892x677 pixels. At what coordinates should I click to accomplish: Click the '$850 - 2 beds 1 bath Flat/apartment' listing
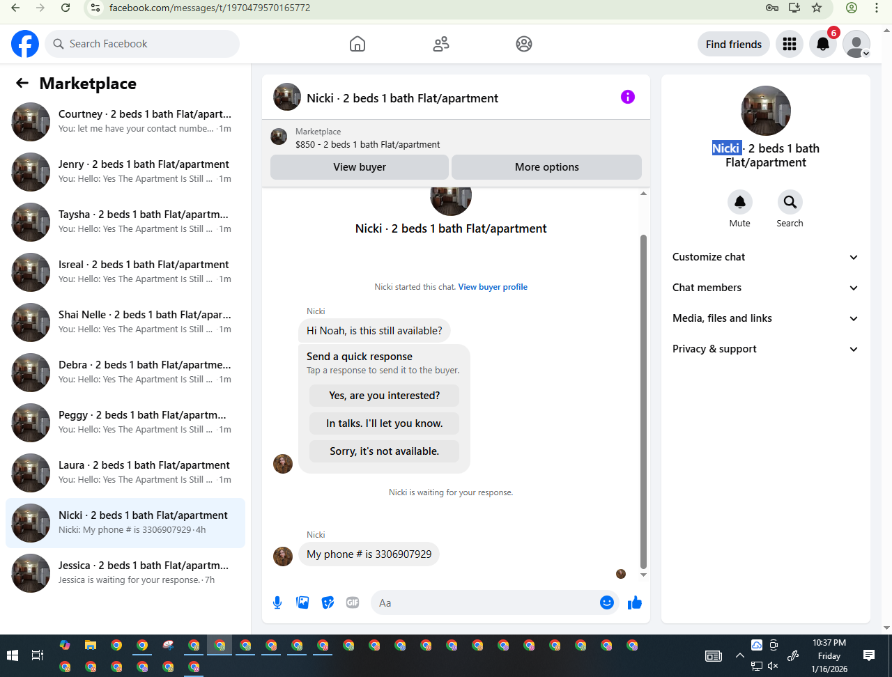click(367, 145)
